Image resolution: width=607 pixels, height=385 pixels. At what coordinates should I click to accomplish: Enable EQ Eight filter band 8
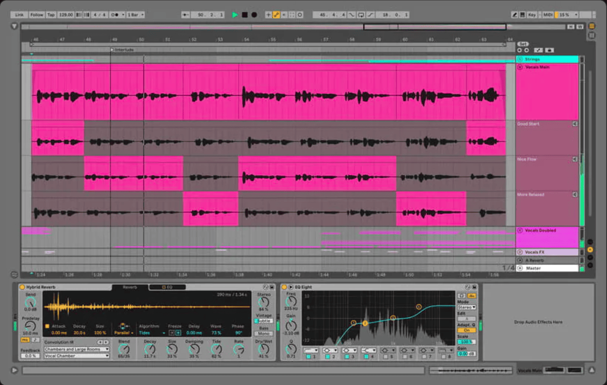(x=444, y=357)
